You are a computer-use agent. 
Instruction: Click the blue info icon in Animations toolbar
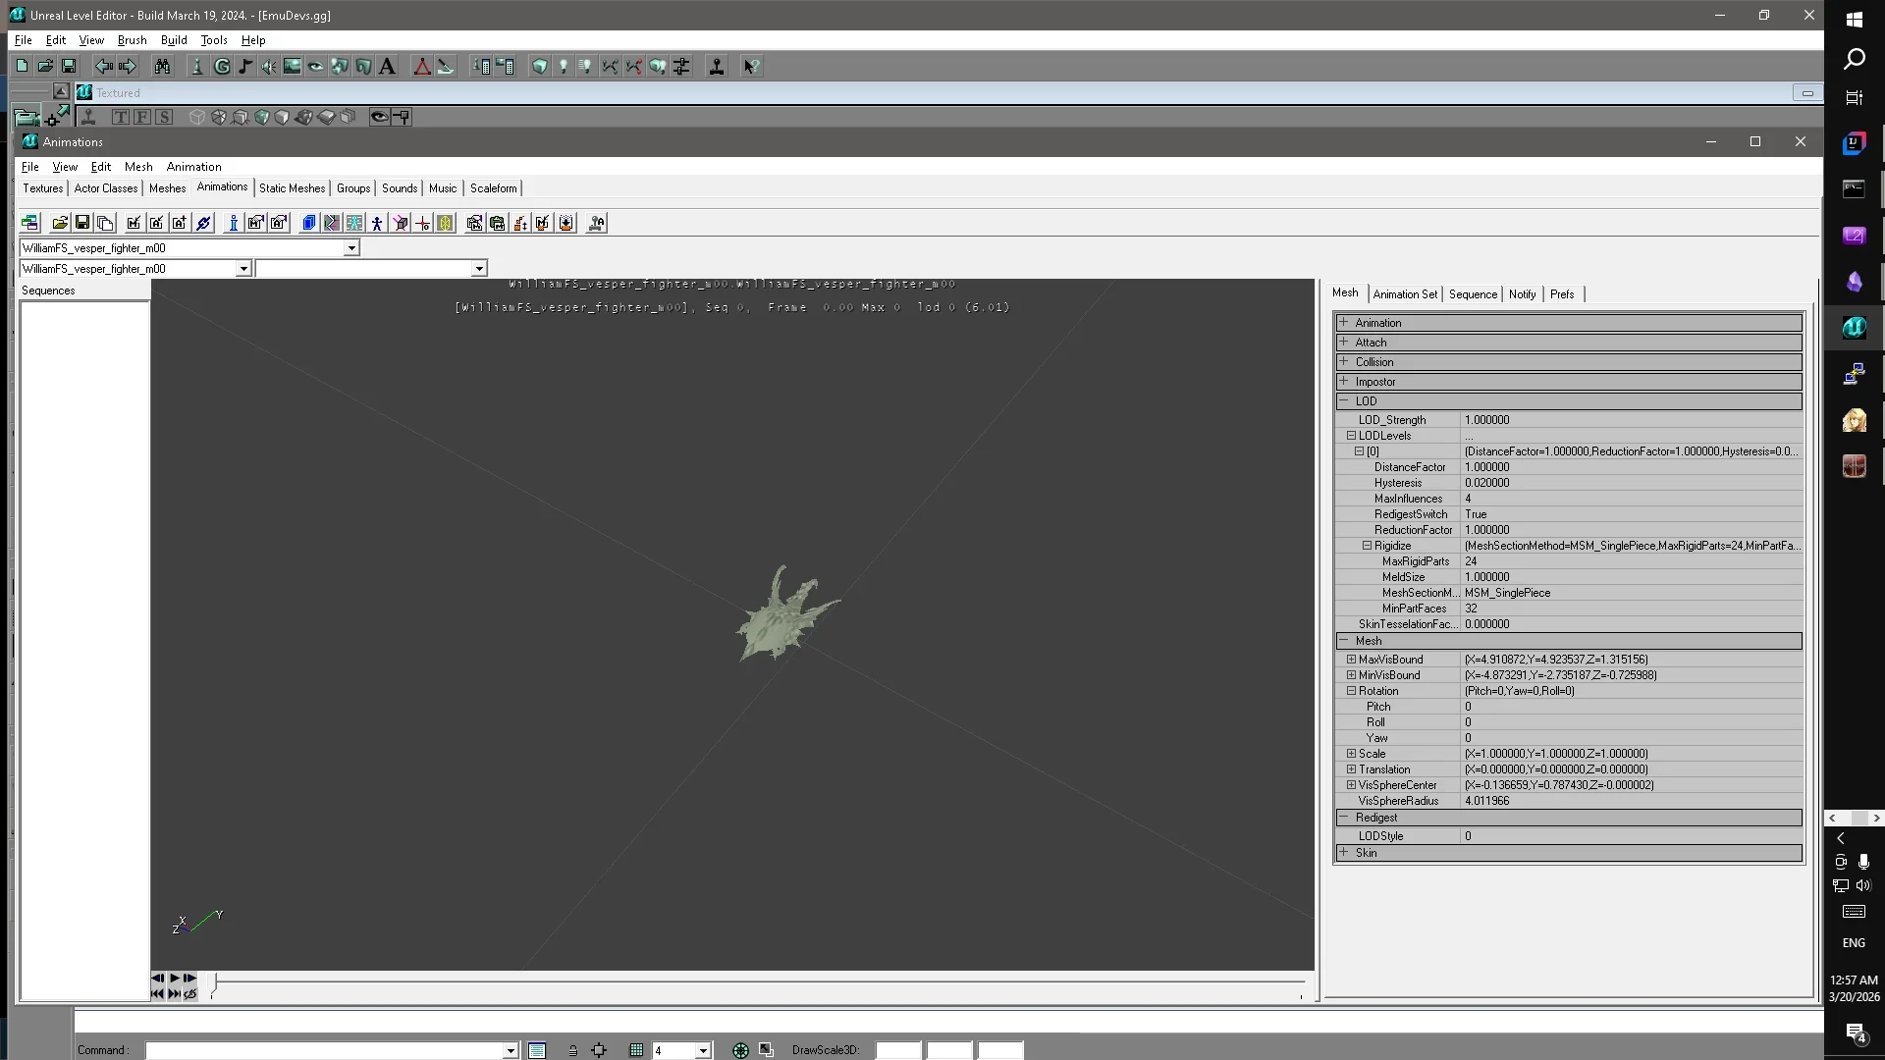(233, 224)
